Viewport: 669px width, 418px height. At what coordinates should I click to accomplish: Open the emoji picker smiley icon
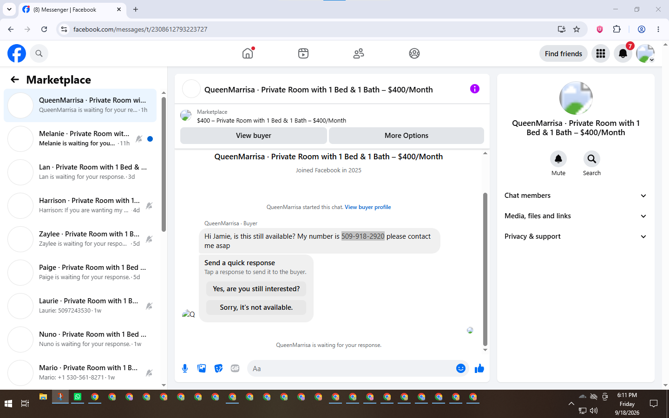[461, 368]
